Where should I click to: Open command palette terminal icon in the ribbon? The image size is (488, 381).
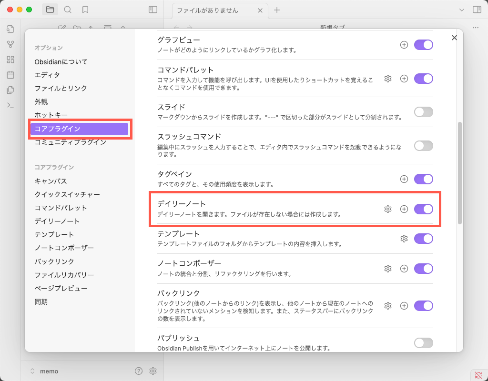10,105
